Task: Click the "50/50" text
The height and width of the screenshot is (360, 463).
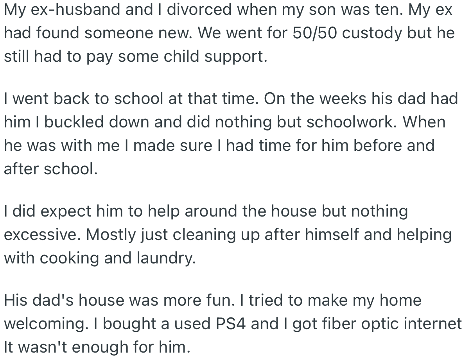Action: [312, 33]
